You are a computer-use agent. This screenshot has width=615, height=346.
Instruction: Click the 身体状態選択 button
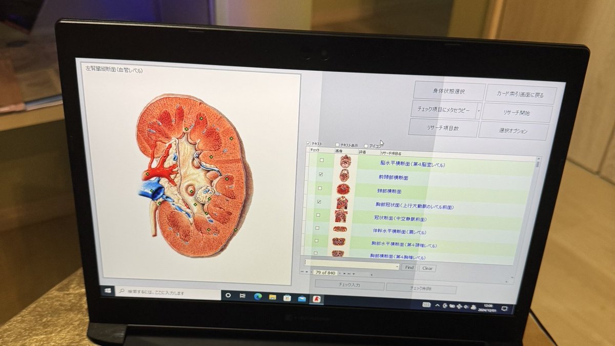[x=449, y=91]
